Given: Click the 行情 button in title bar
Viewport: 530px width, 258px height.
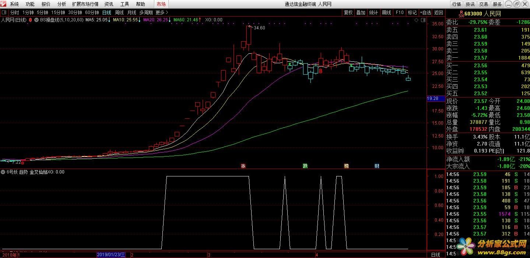Looking at the screenshot, I should tap(456, 4).
